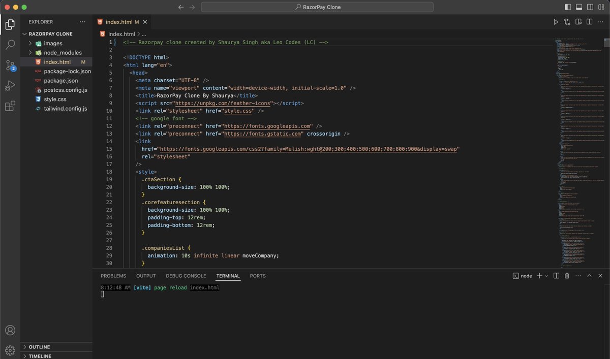Open the Extensions view
This screenshot has width=610, height=359.
pos(10,106)
